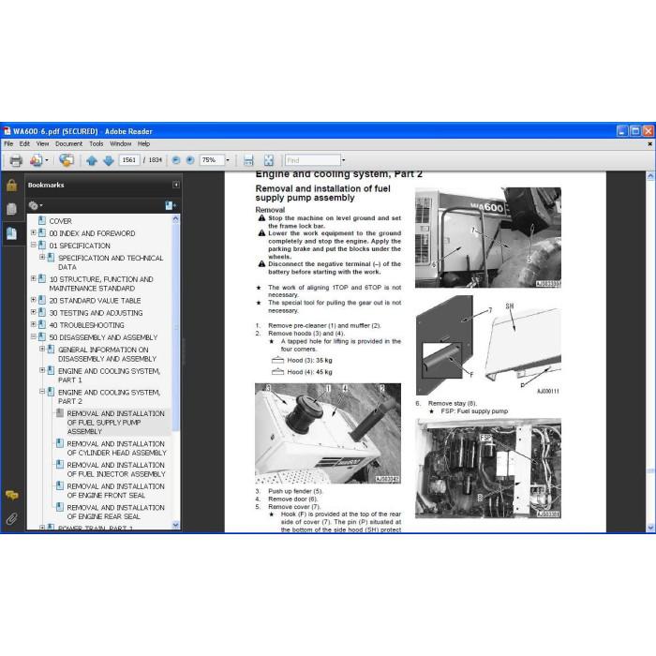Screen dimensions: 656x656
Task: Expand 40 TROUBLESHOOTING bookmark
Action: [x=33, y=324]
